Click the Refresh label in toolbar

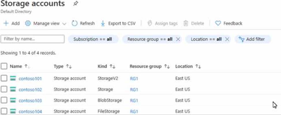point(87,23)
